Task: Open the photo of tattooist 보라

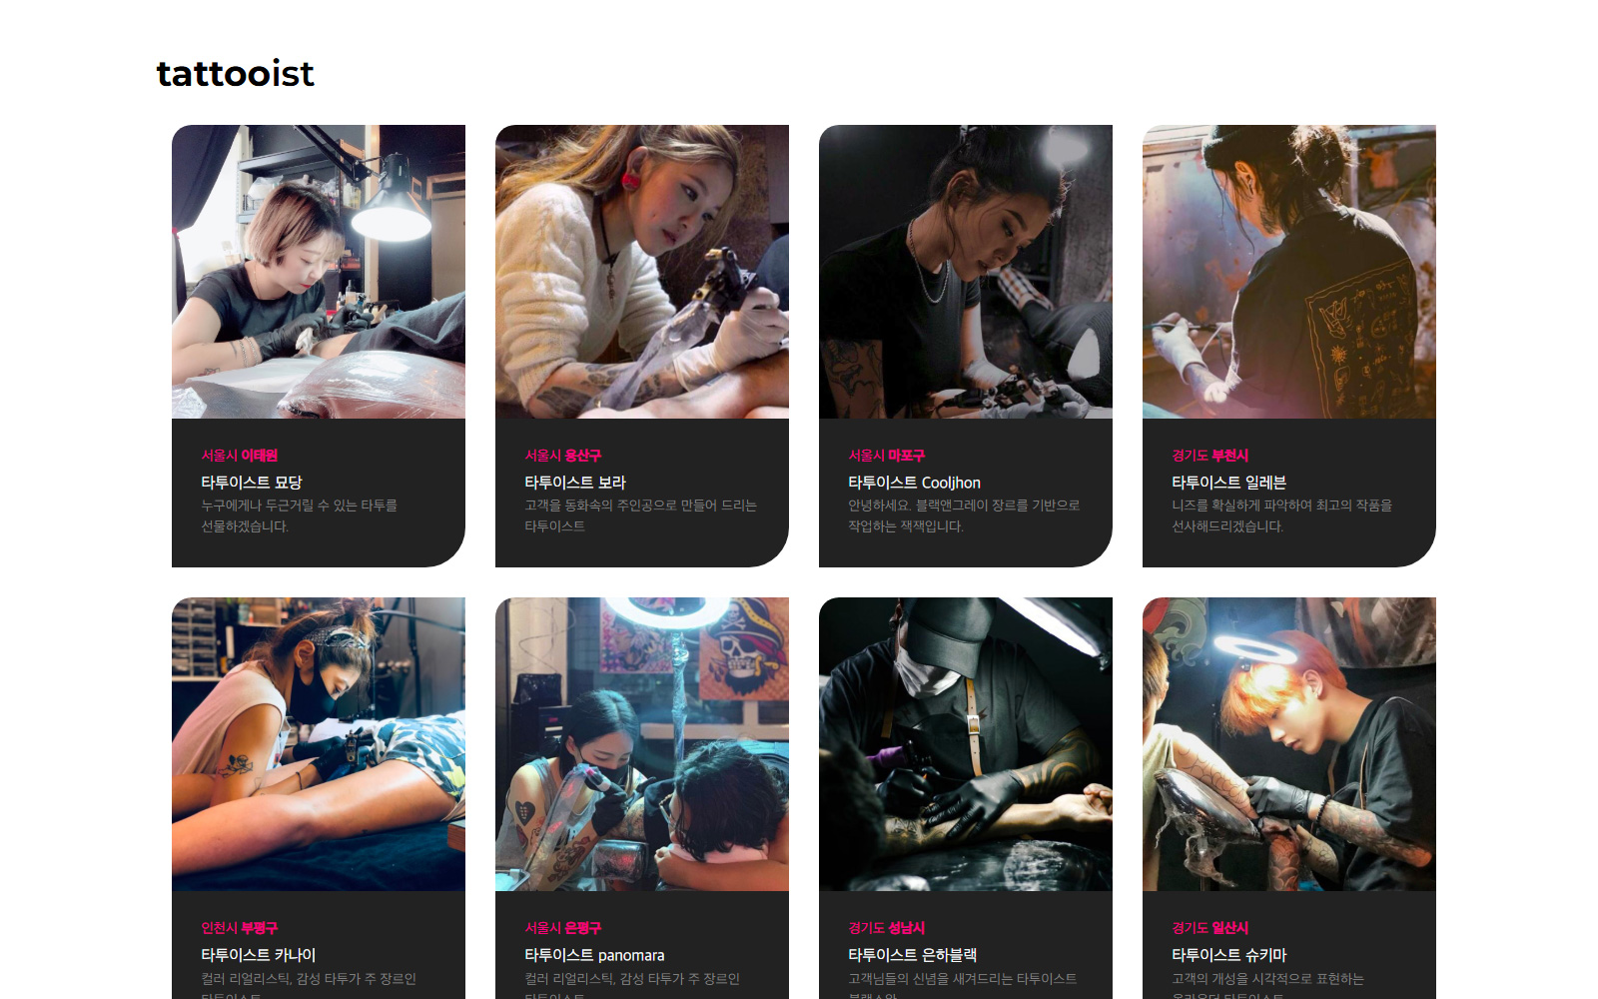Action: 642,272
